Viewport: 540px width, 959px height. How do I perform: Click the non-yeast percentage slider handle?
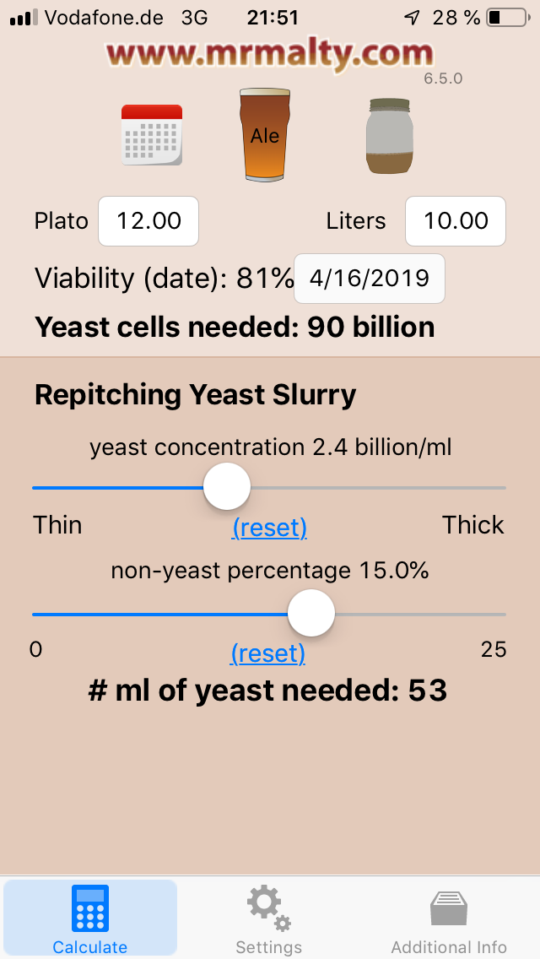(x=311, y=613)
